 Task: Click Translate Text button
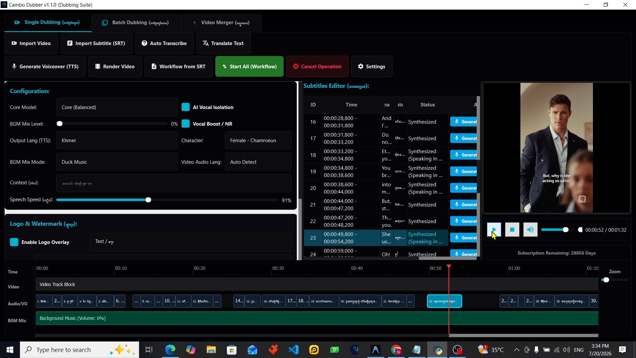coord(223,43)
